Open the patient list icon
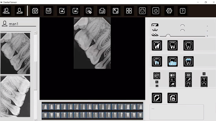Image resolution: width=216 pixels, height=121 pixels. (6, 11)
